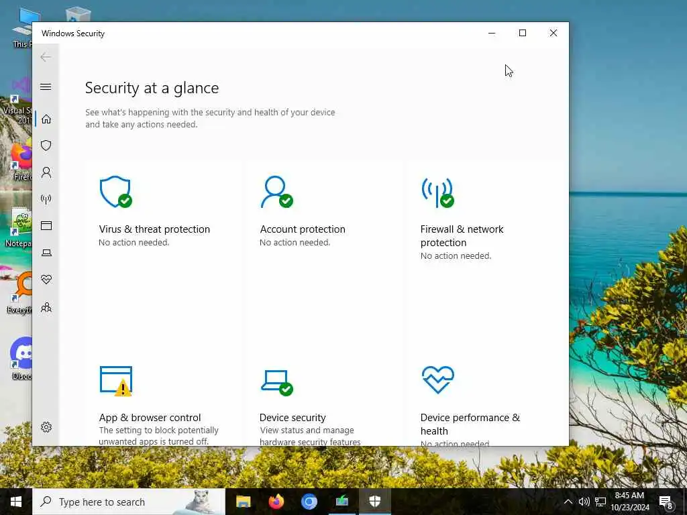Click the network tray icon

[x=600, y=502]
